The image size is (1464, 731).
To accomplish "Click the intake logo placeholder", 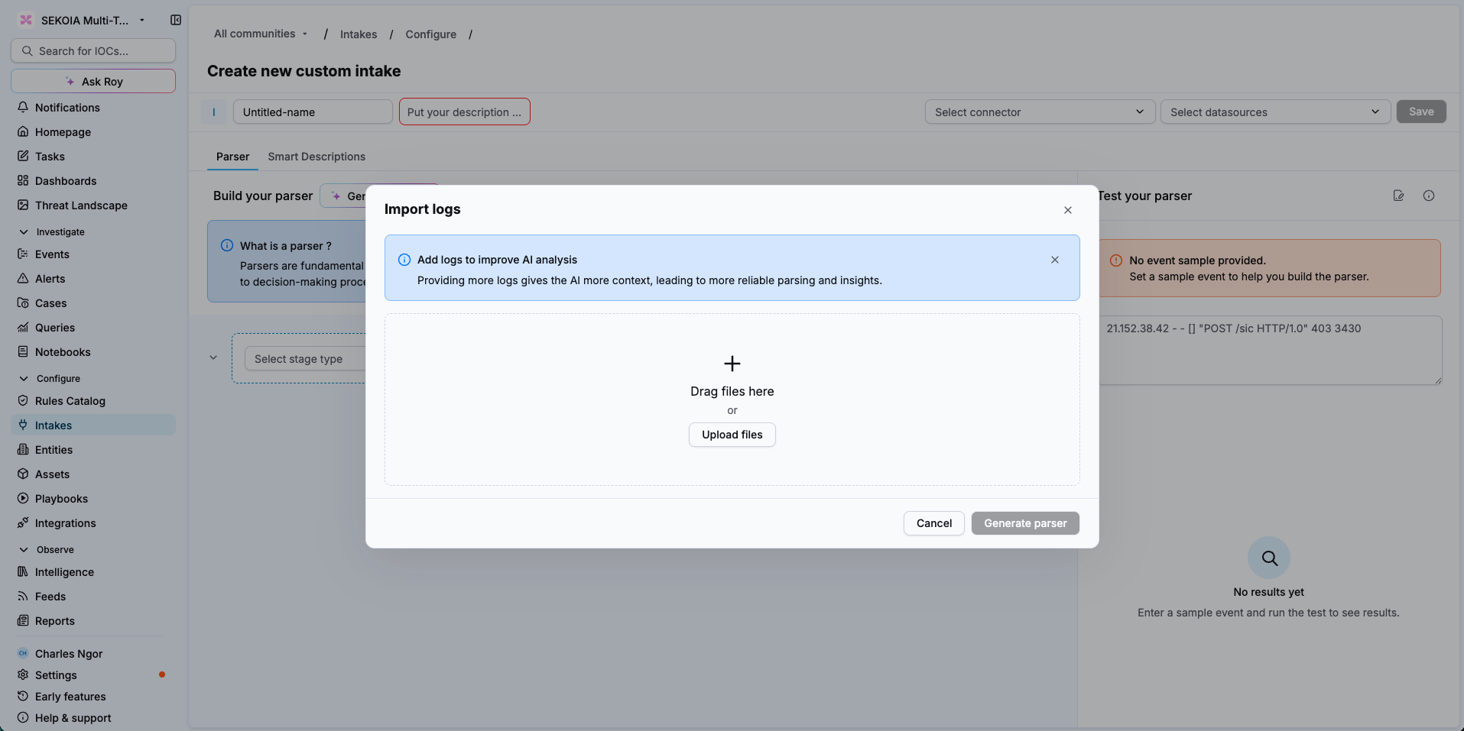I will (214, 112).
